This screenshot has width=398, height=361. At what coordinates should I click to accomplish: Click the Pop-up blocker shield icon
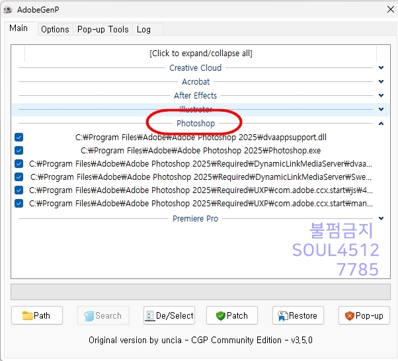pos(349,316)
